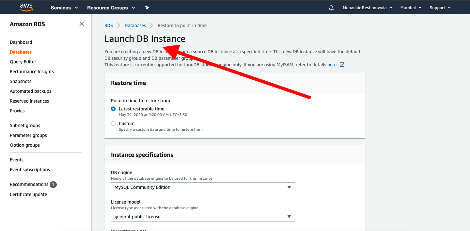Open Proxies page

17,111
